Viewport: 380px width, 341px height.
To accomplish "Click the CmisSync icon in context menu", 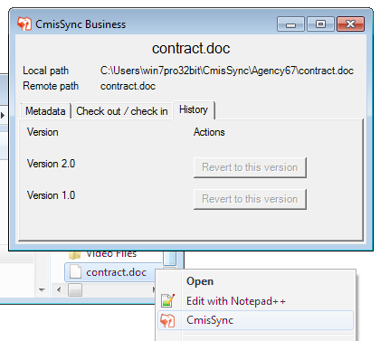I will click(167, 320).
